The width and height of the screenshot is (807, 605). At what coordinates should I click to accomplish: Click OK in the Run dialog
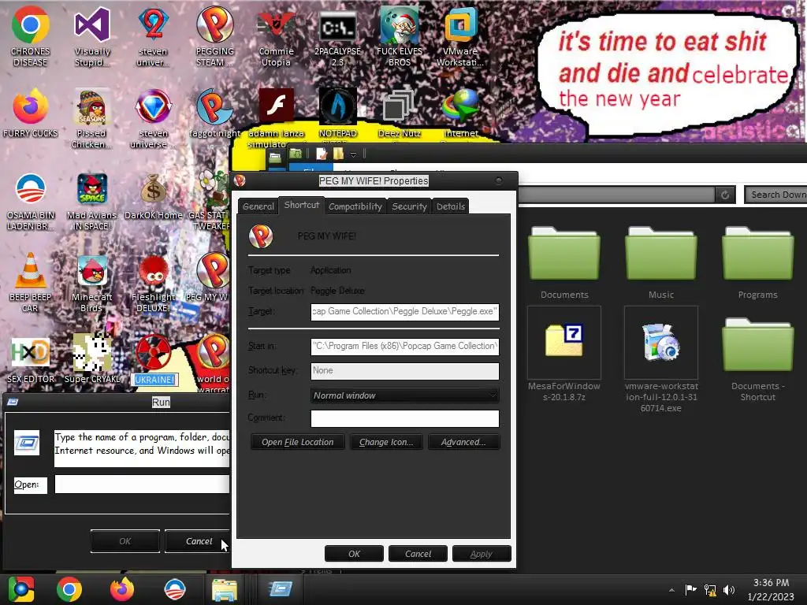tap(125, 541)
